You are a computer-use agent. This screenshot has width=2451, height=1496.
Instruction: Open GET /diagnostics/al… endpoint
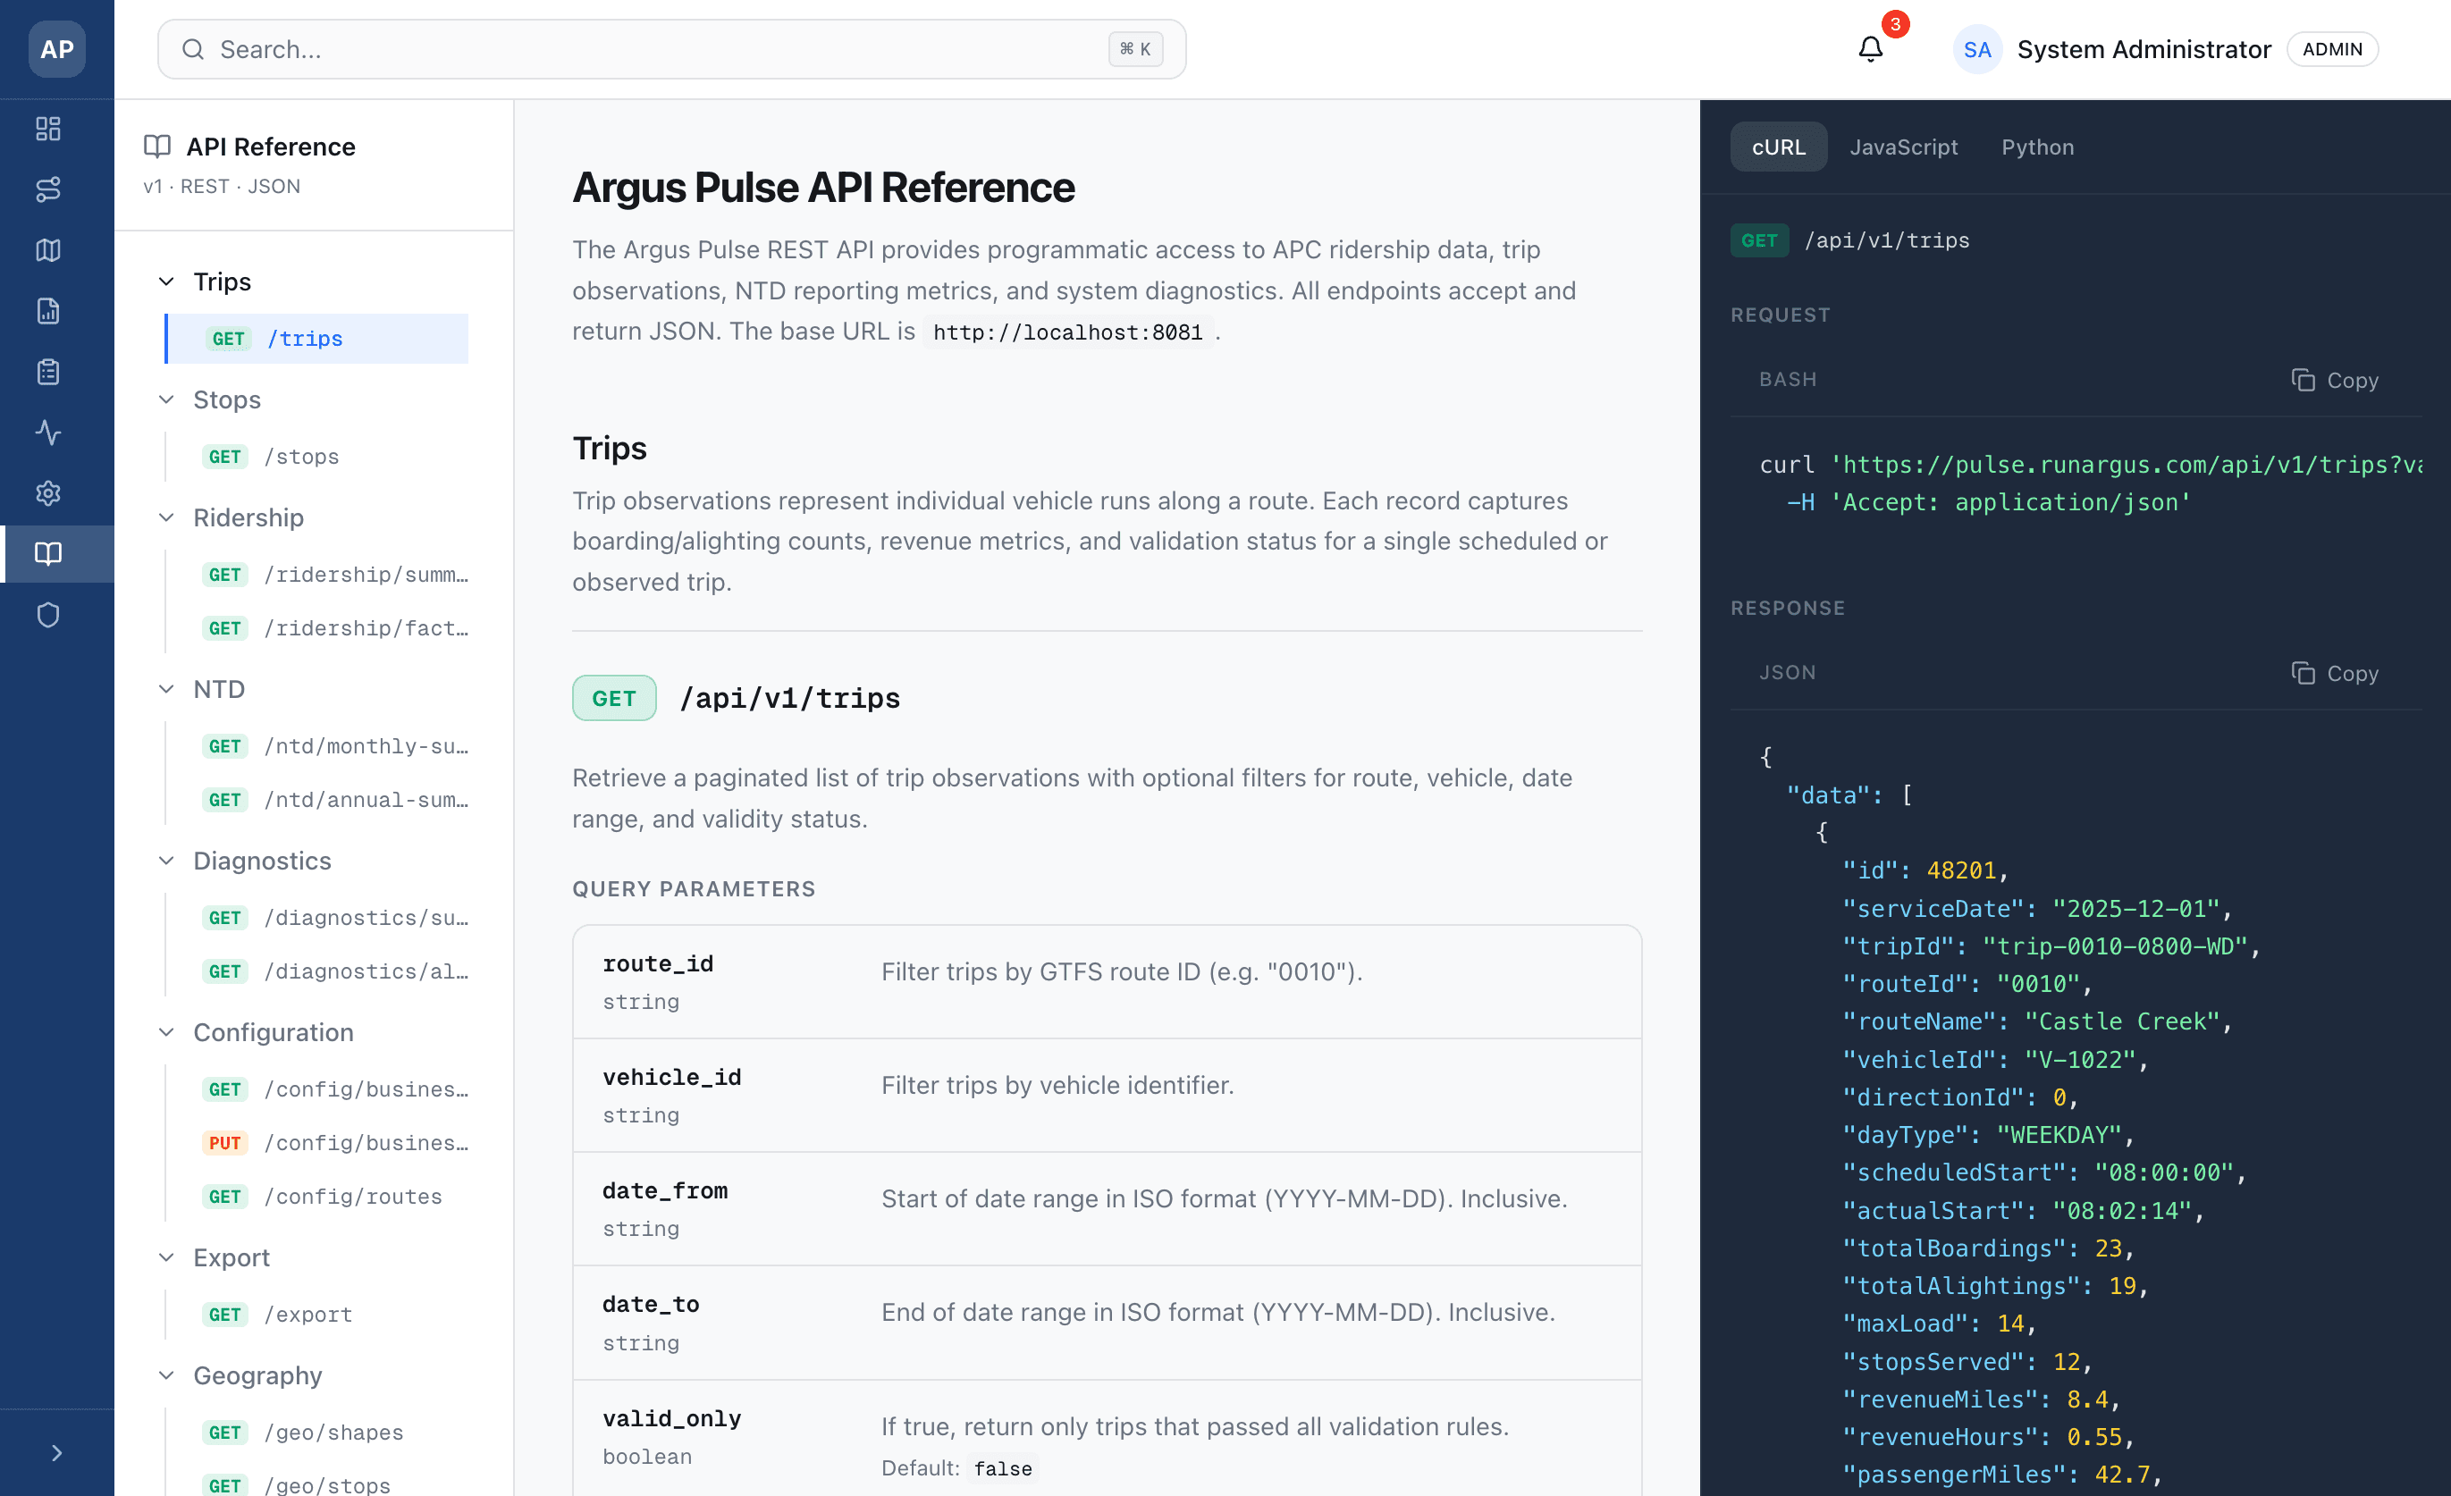316,971
